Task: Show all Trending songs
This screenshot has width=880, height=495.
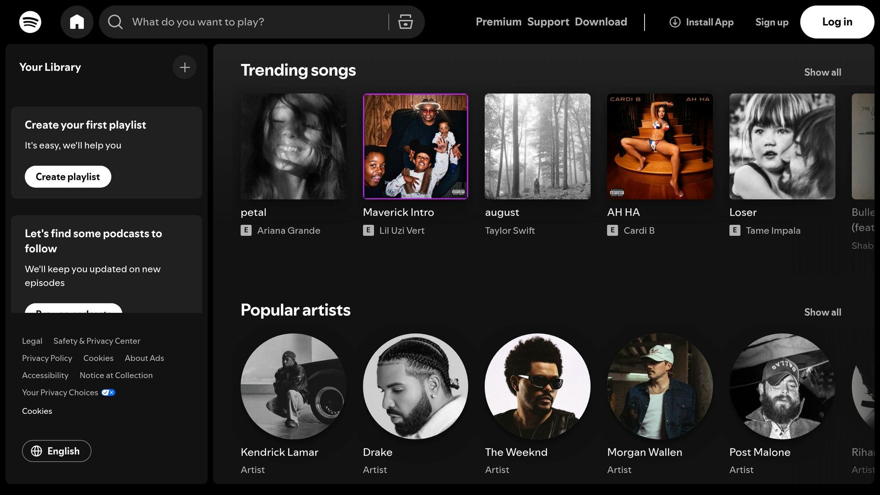Action: pos(822,72)
